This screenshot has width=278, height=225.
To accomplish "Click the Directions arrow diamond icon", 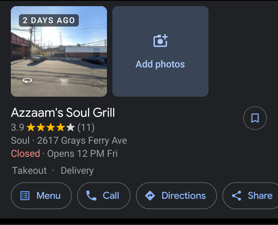I will (150, 196).
